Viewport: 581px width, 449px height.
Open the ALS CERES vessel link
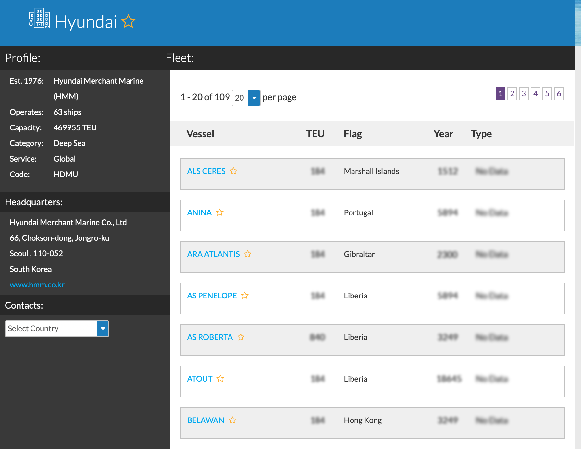(x=206, y=171)
